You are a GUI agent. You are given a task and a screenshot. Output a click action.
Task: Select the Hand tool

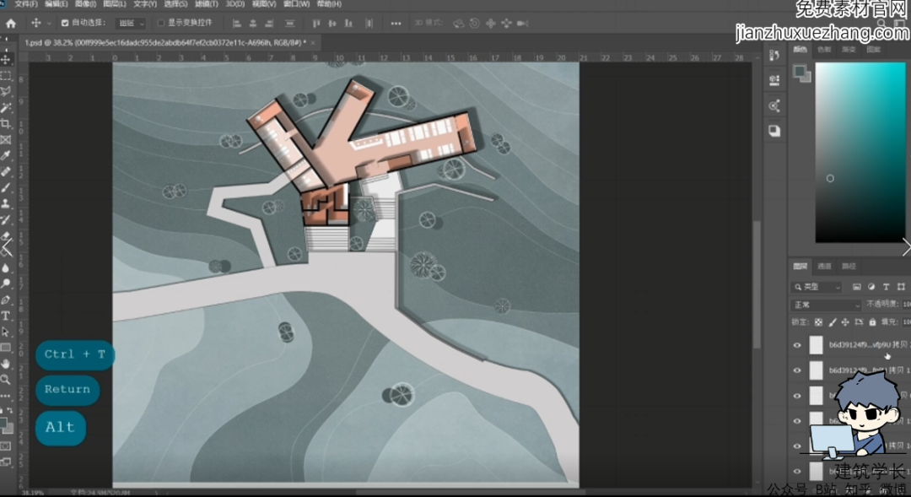click(x=6, y=364)
